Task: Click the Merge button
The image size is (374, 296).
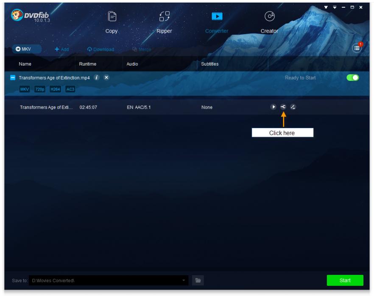Action: pos(142,49)
